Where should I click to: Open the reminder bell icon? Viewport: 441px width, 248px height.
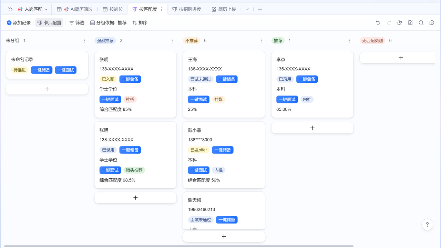pos(400,23)
